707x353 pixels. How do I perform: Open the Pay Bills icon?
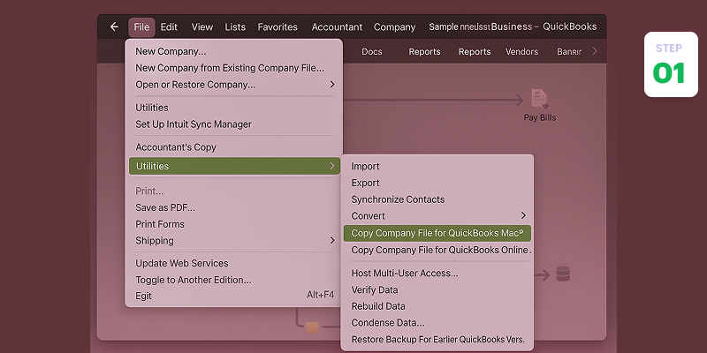tap(539, 99)
